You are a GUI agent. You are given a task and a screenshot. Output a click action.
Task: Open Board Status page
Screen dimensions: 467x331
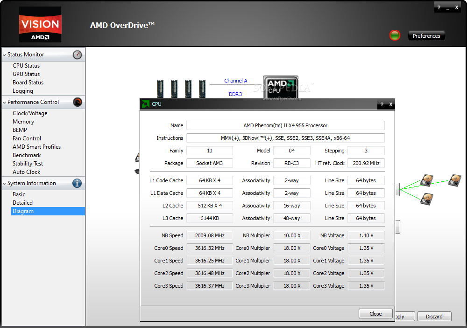point(28,83)
